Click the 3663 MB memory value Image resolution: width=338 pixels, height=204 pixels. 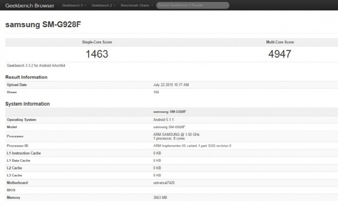(x=160, y=197)
